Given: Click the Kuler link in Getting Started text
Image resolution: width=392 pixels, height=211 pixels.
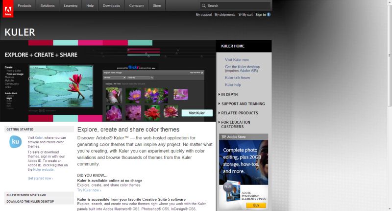Looking at the screenshot, I should tap(39, 138).
